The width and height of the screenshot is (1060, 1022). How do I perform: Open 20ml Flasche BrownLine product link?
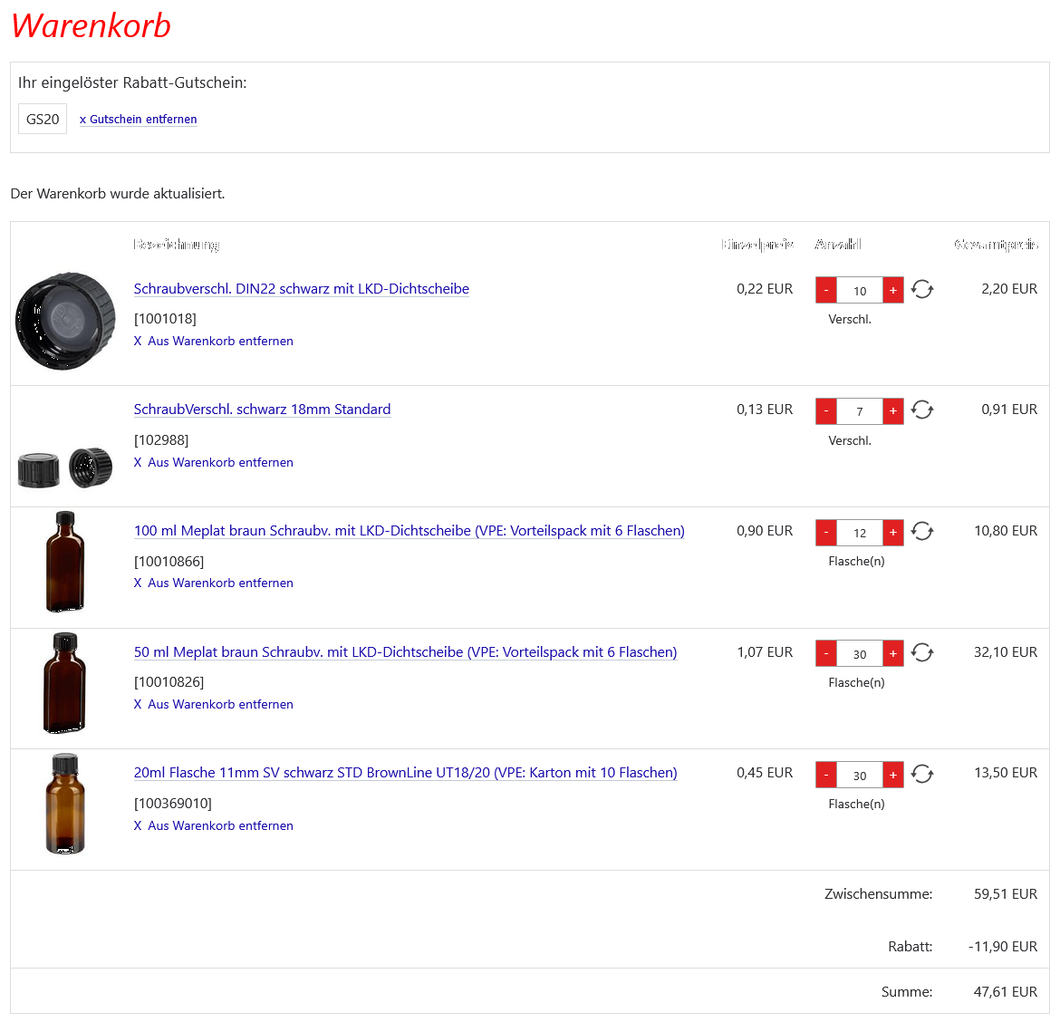coord(405,773)
